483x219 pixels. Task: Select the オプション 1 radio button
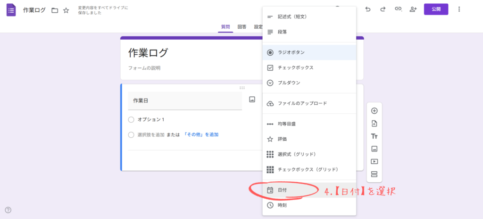click(x=131, y=119)
